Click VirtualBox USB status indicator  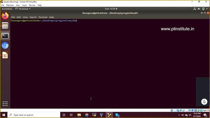(184, 110)
